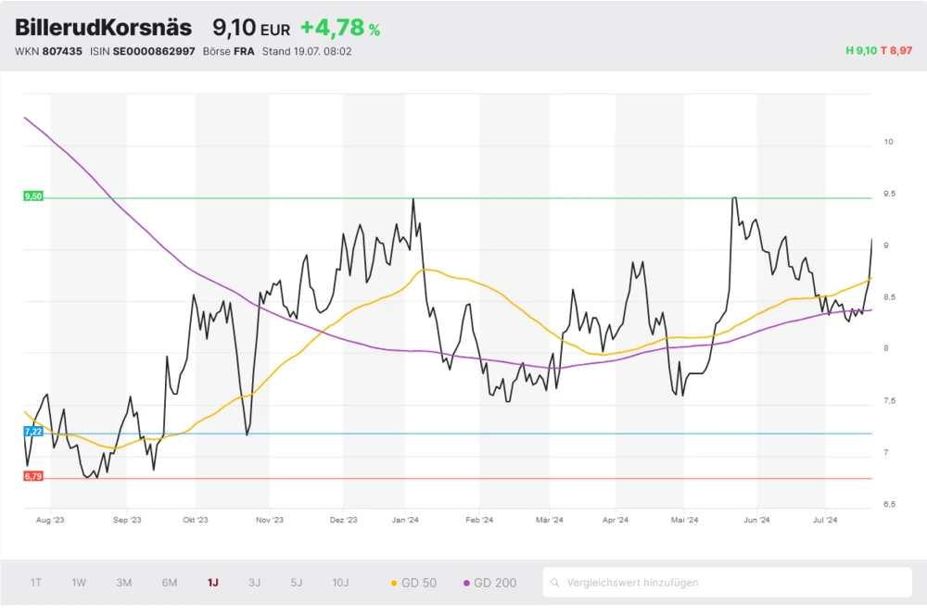Open the 10J long-term view
The width and height of the screenshot is (927, 616).
click(340, 583)
